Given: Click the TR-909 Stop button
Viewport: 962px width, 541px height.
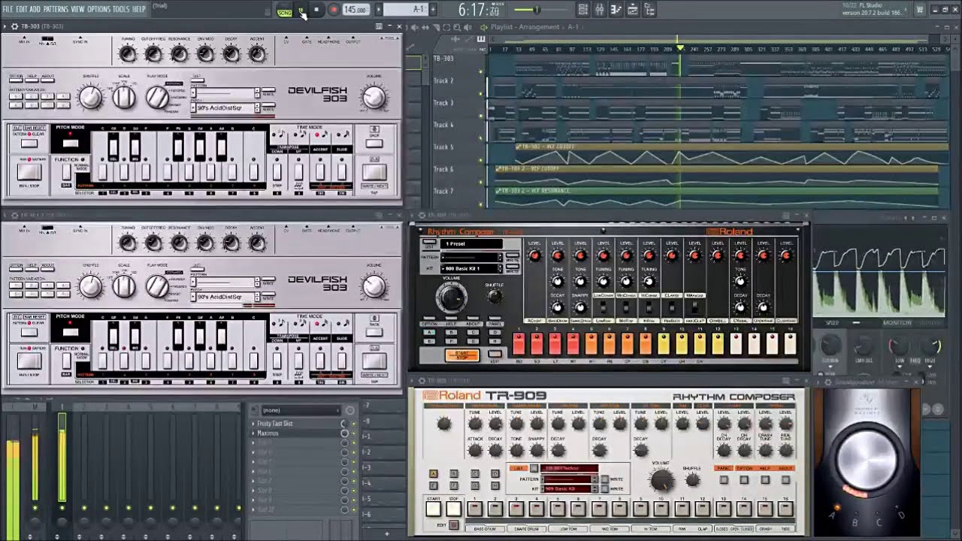Looking at the screenshot, I should [453, 509].
